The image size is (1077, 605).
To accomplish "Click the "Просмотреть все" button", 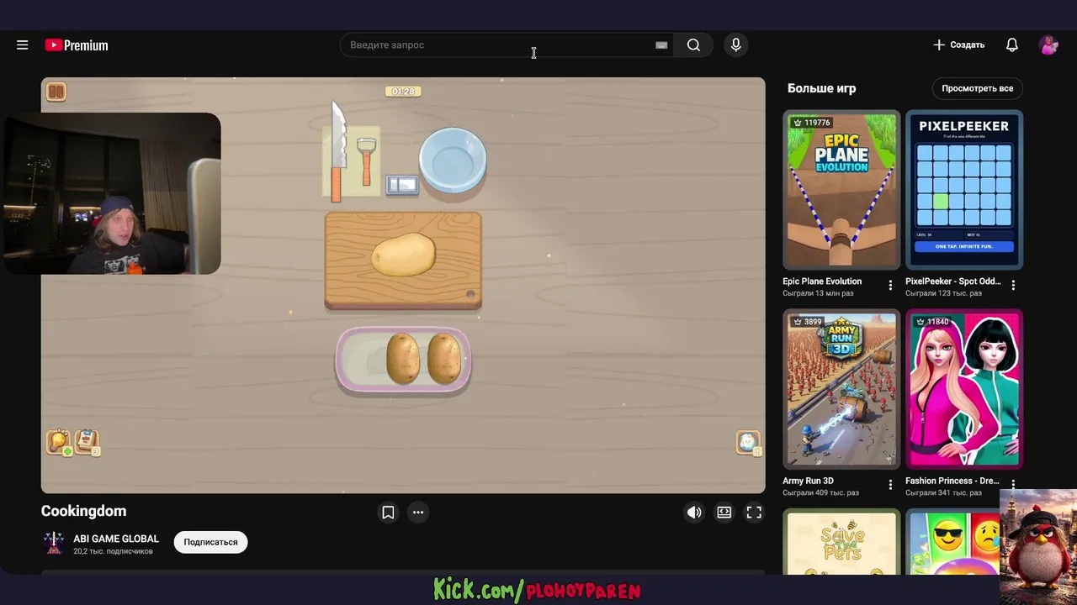I will click(978, 88).
